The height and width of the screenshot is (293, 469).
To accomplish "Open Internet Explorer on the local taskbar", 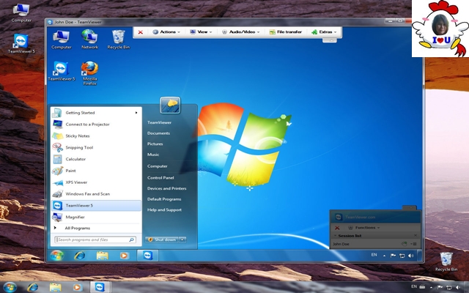I will 32,287.
